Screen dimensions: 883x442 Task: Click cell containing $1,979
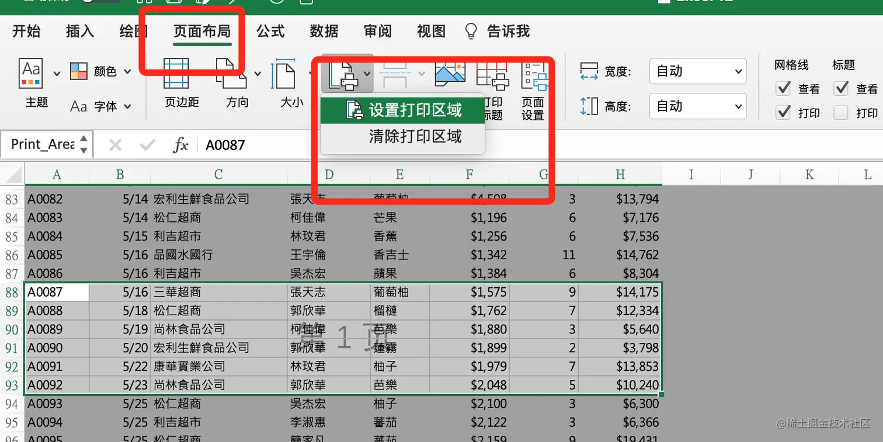pos(470,367)
